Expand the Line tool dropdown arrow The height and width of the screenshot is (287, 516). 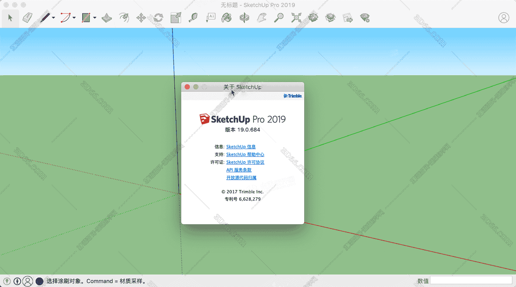[x=53, y=18]
